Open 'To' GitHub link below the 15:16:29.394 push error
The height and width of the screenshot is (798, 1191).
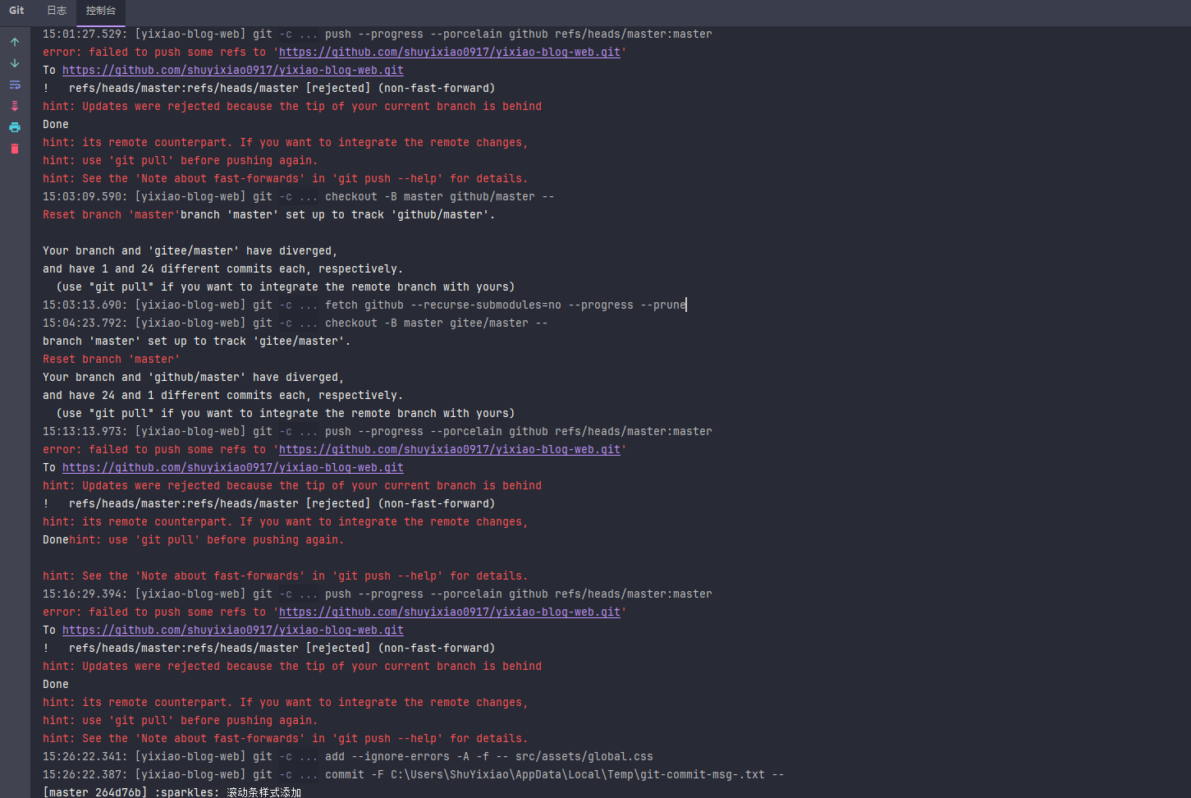(233, 630)
